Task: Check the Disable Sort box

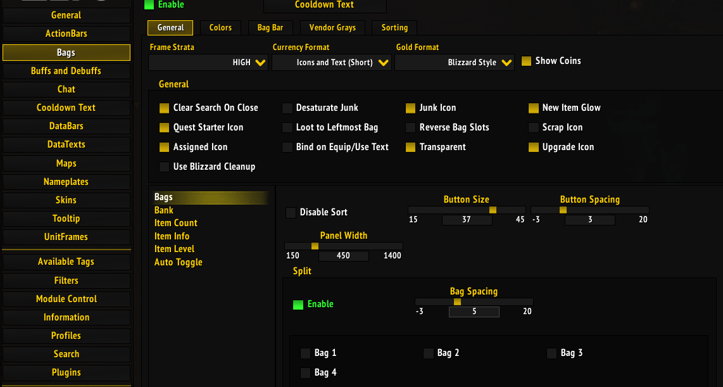Action: click(x=291, y=213)
